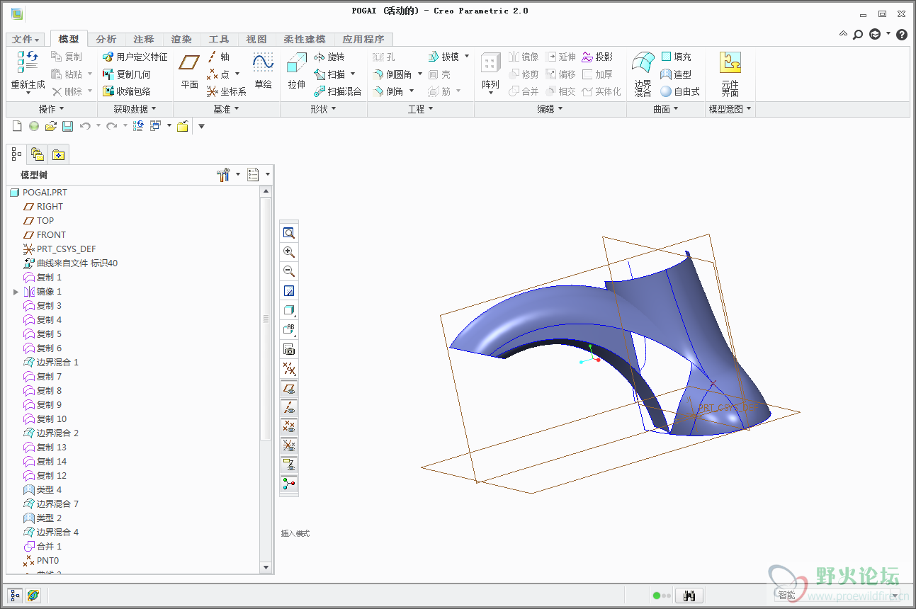Toggle datum point display in graphics toolbar
Image resolution: width=916 pixels, height=609 pixels.
pos(289,426)
